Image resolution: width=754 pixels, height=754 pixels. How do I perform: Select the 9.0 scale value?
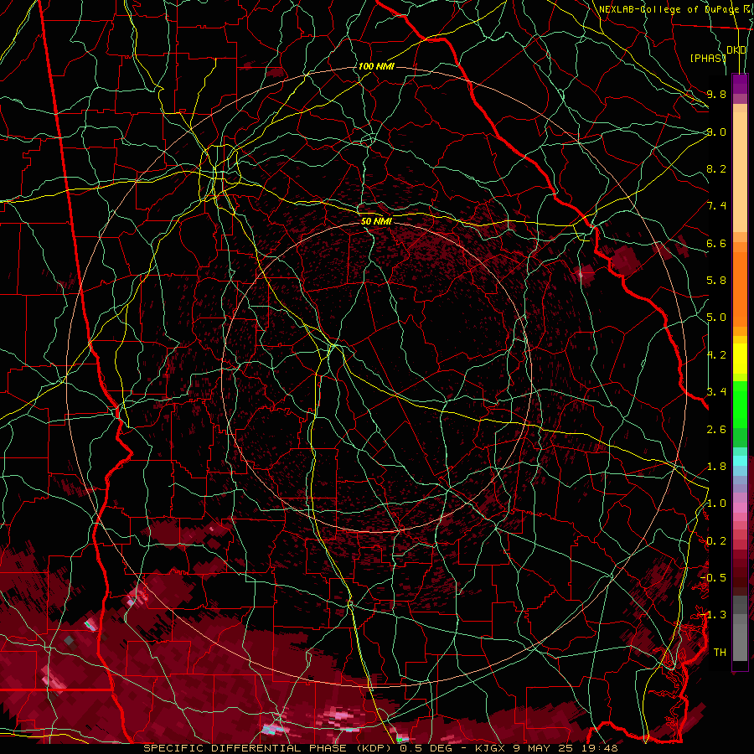click(716, 132)
